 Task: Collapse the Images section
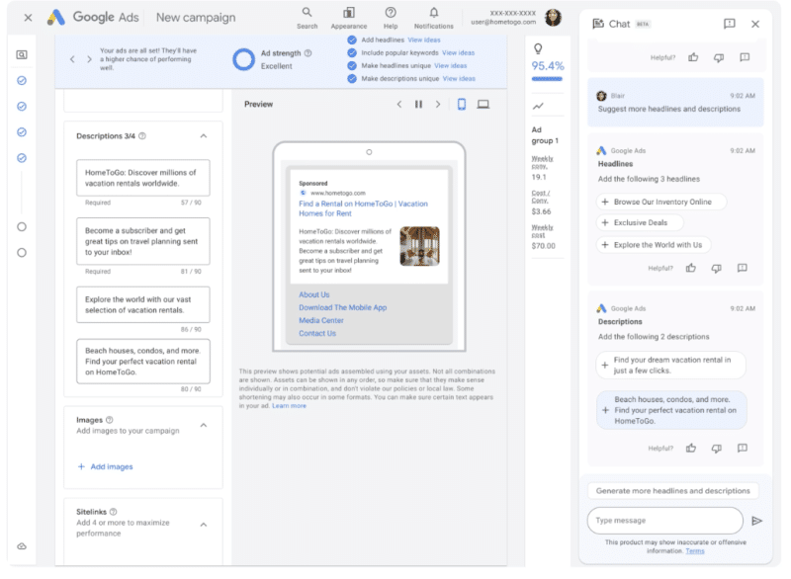[x=204, y=425]
